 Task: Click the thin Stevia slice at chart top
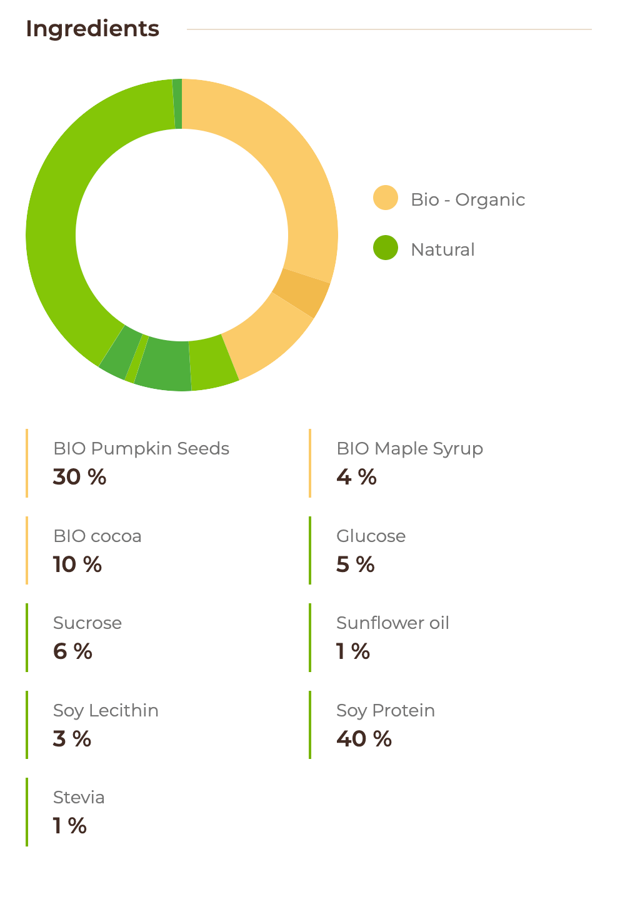click(x=177, y=104)
